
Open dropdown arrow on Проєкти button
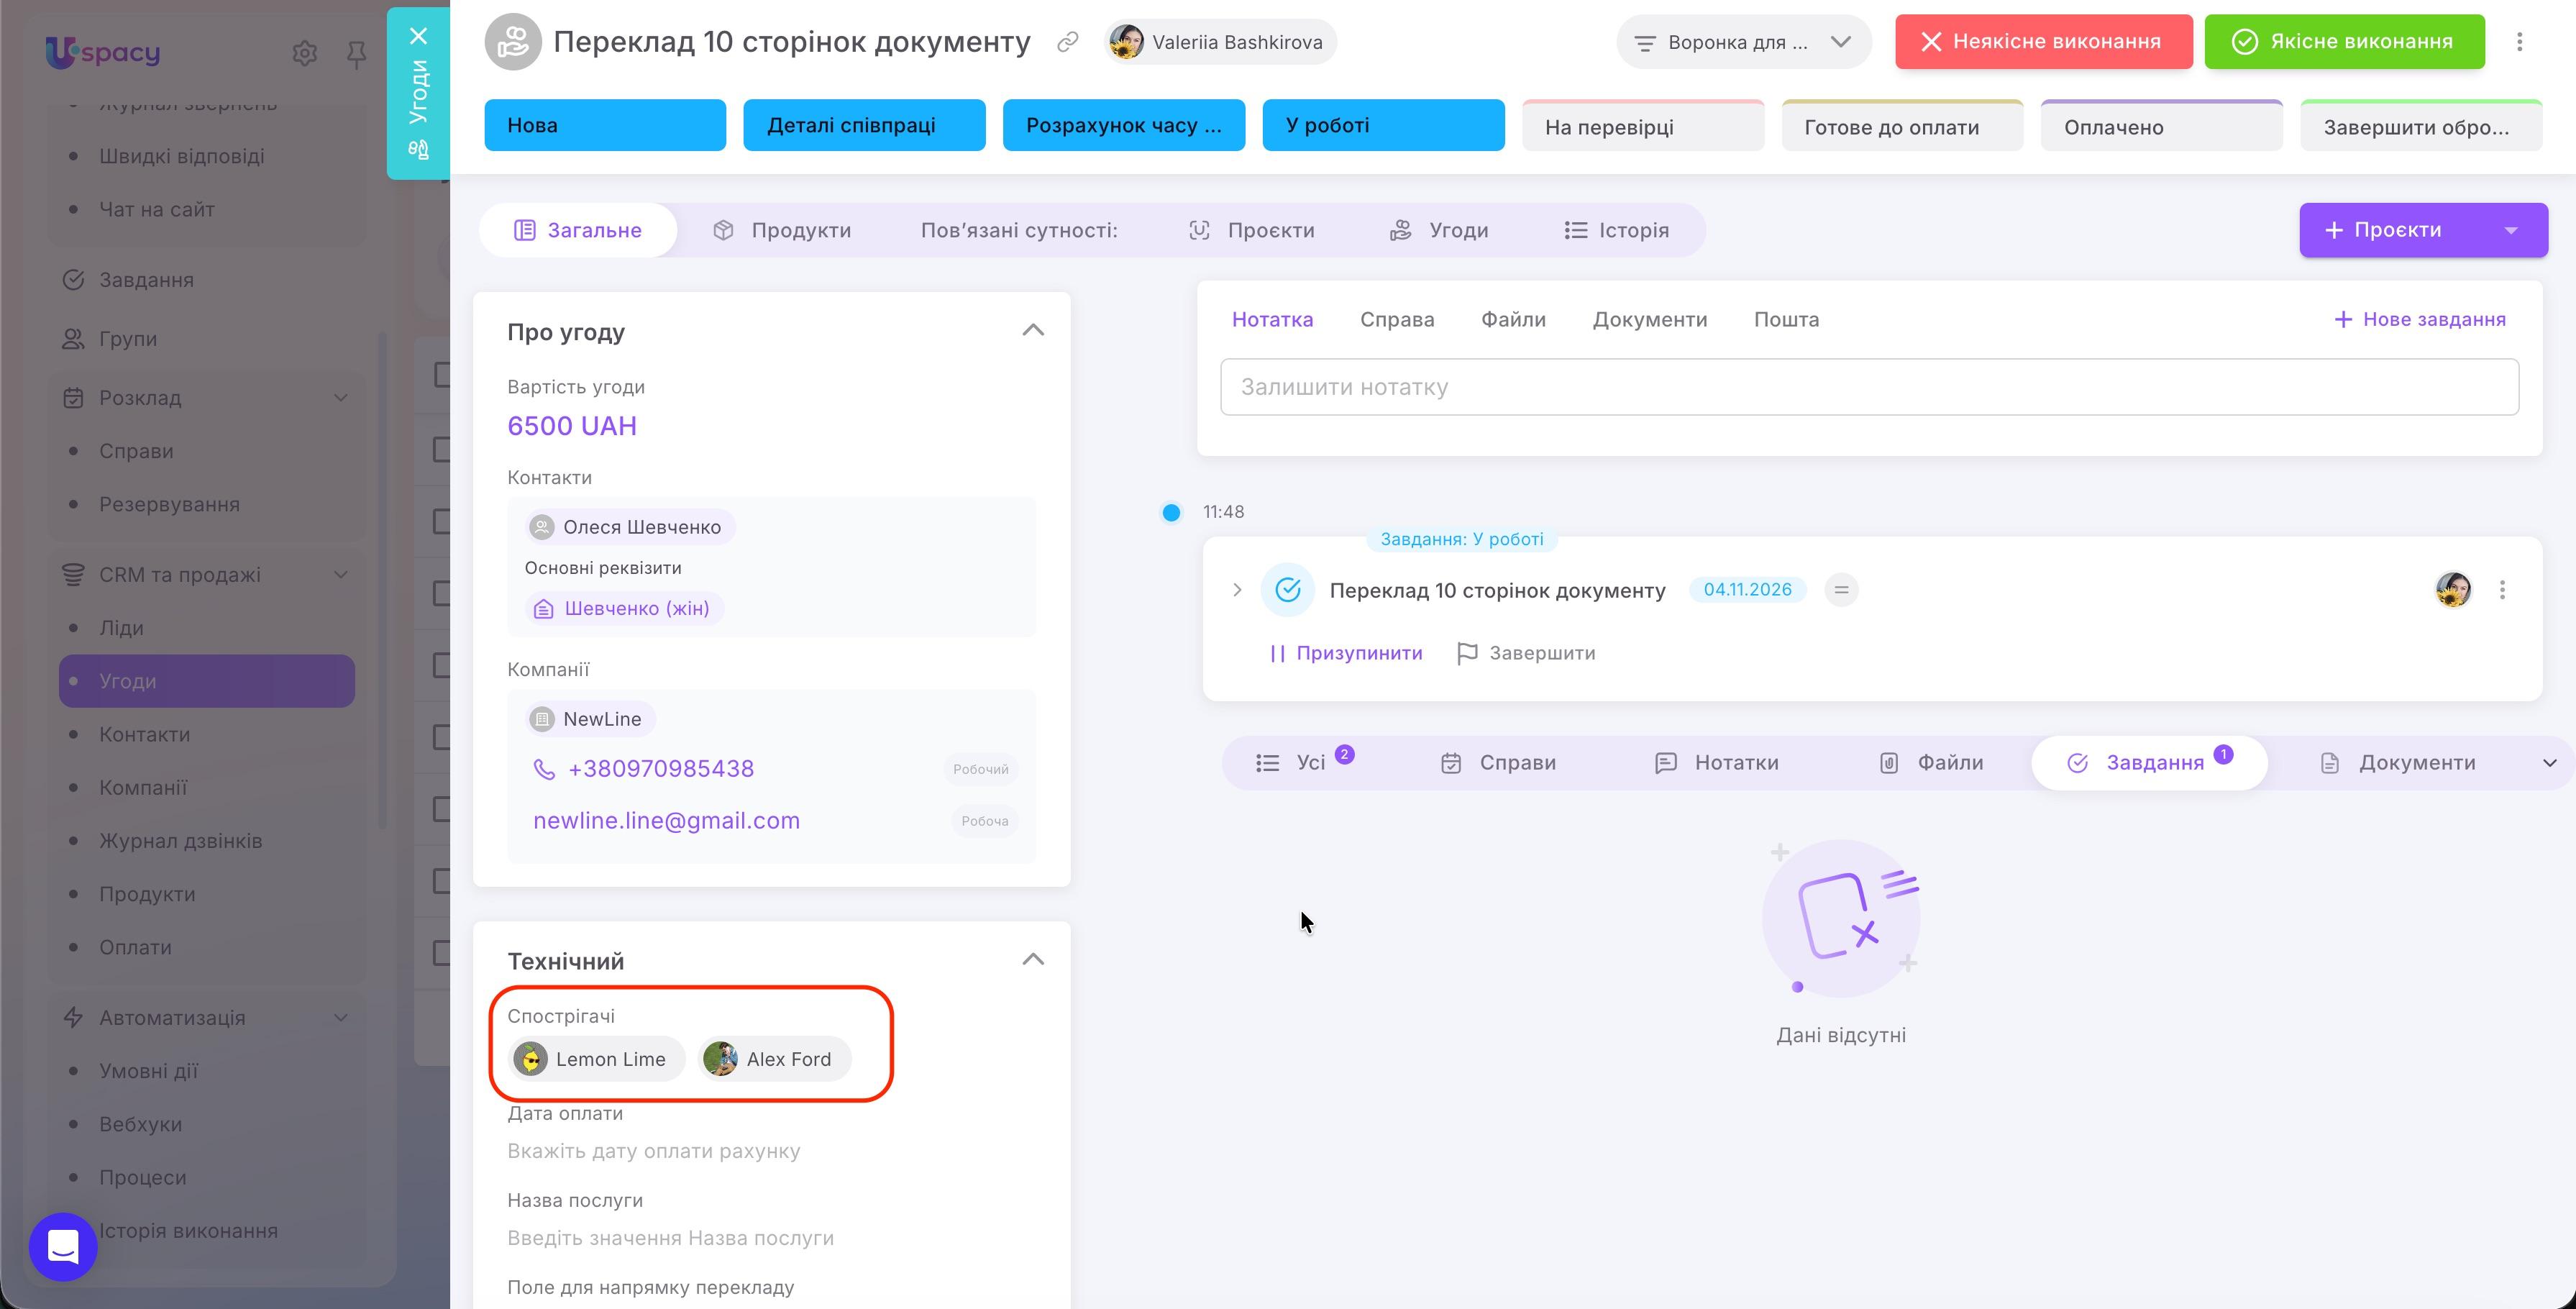[2510, 231]
